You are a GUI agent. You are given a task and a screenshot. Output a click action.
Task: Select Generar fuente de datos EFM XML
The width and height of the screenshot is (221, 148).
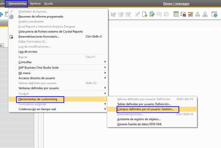139,124
